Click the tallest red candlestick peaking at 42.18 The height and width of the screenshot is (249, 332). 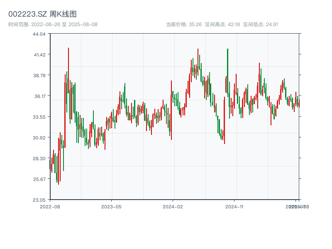coord(68,71)
